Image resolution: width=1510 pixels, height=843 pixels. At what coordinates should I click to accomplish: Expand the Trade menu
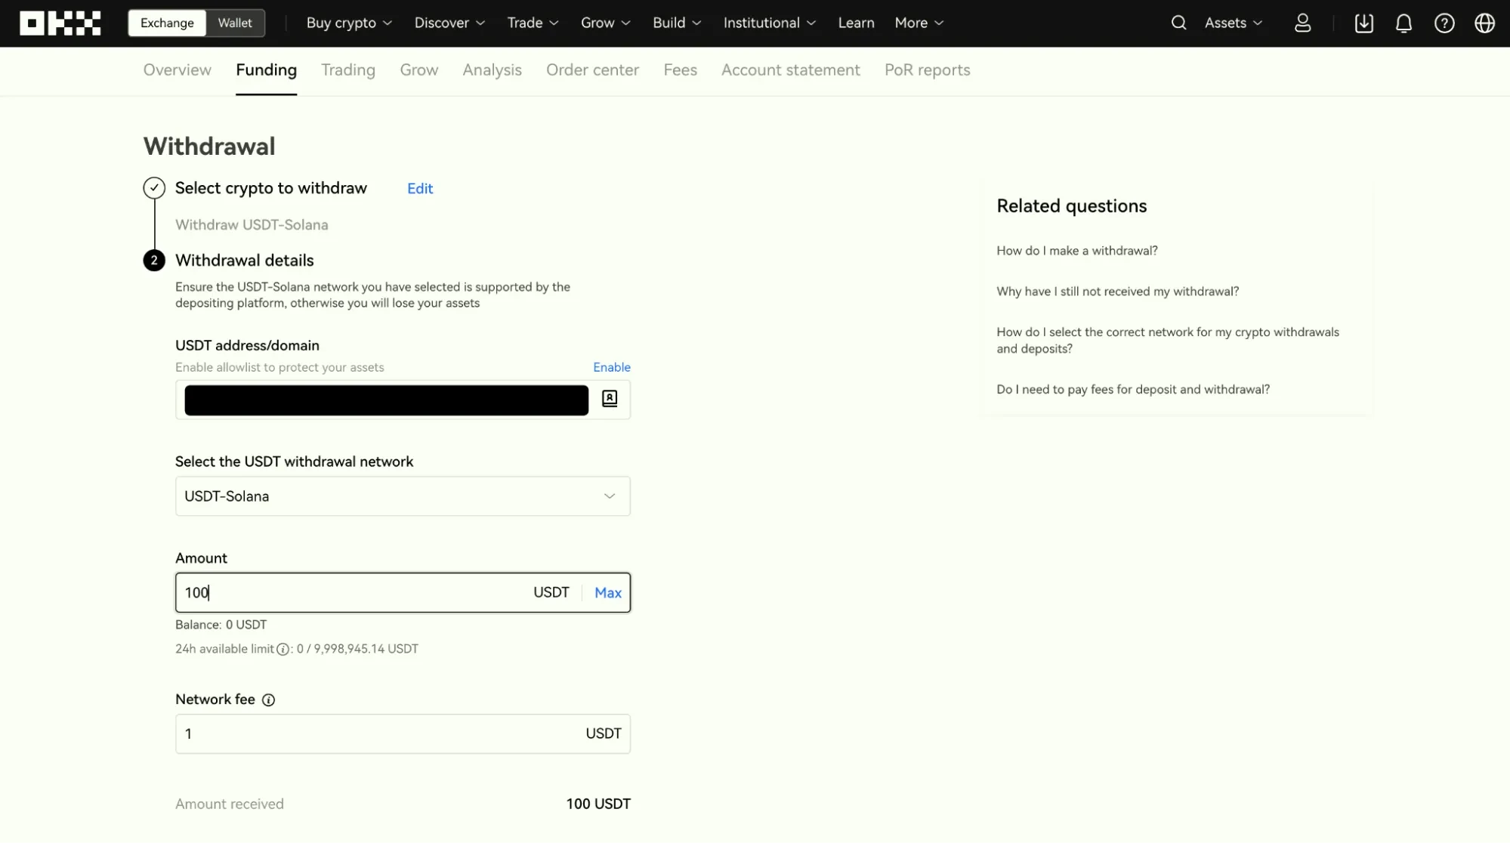pos(533,23)
